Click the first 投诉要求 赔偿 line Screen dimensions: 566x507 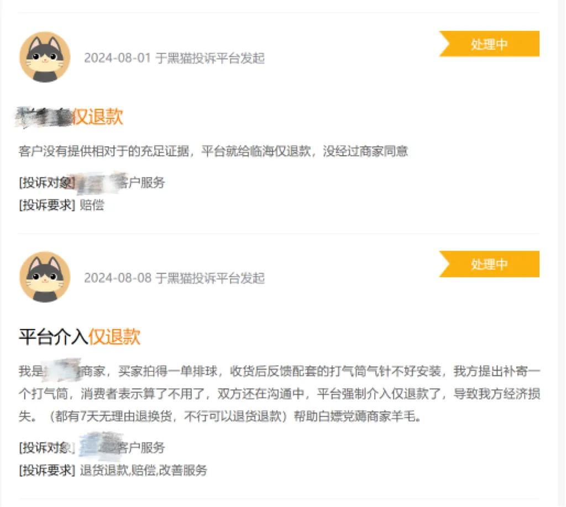[62, 205]
